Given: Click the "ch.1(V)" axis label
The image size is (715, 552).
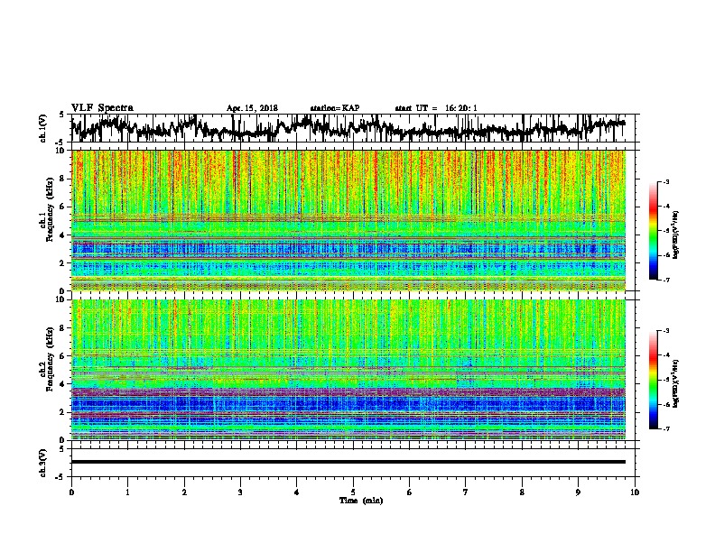Looking at the screenshot, I should [43, 128].
